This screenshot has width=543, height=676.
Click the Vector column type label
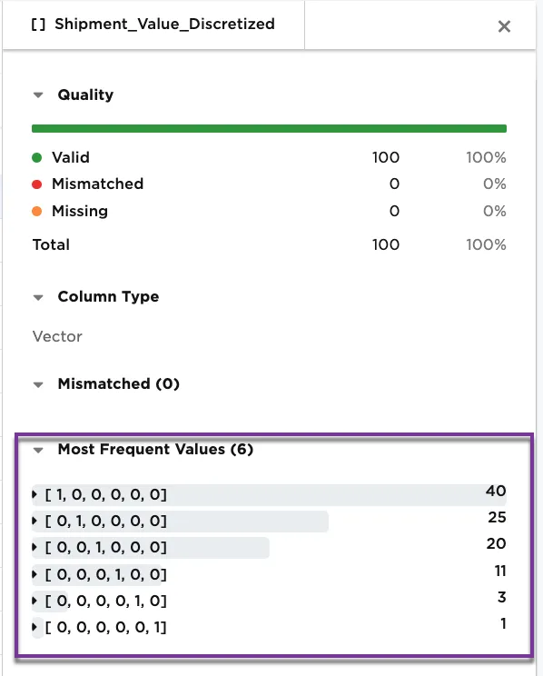[57, 336]
